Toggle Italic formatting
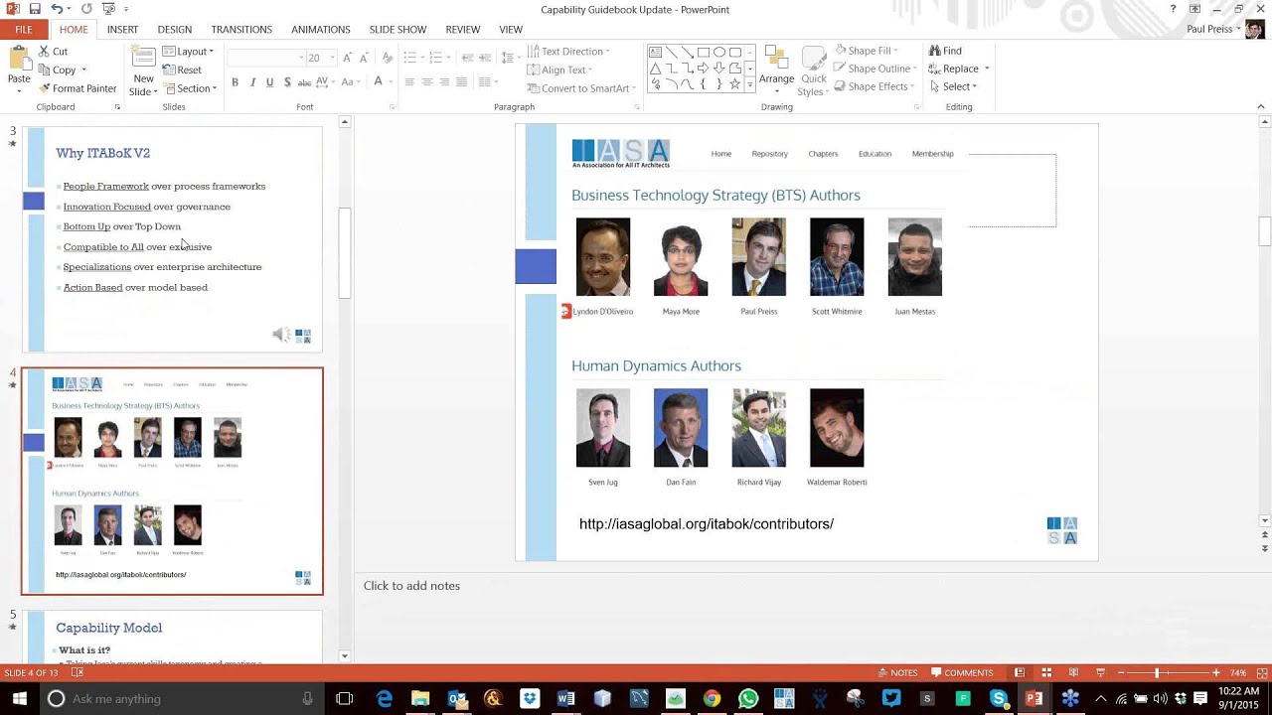This screenshot has width=1272, height=715. [252, 82]
